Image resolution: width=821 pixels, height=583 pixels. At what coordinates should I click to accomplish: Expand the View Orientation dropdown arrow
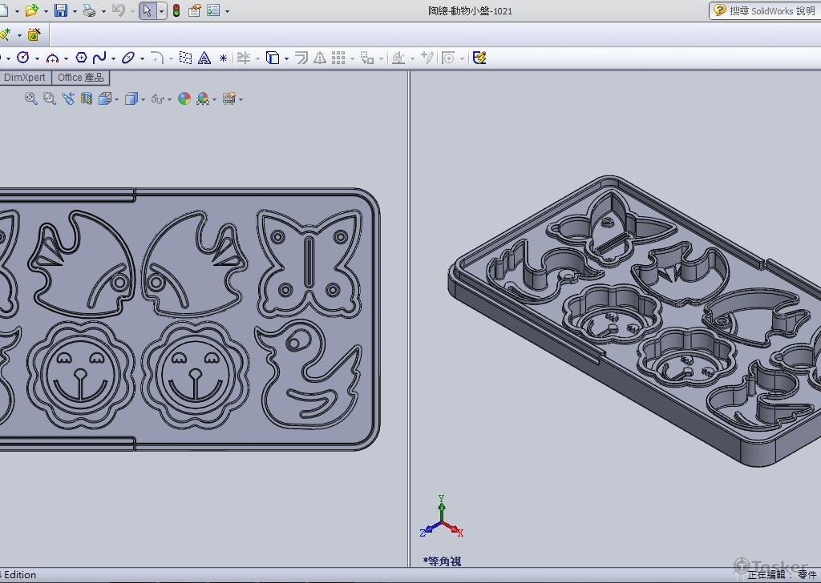pos(117,99)
